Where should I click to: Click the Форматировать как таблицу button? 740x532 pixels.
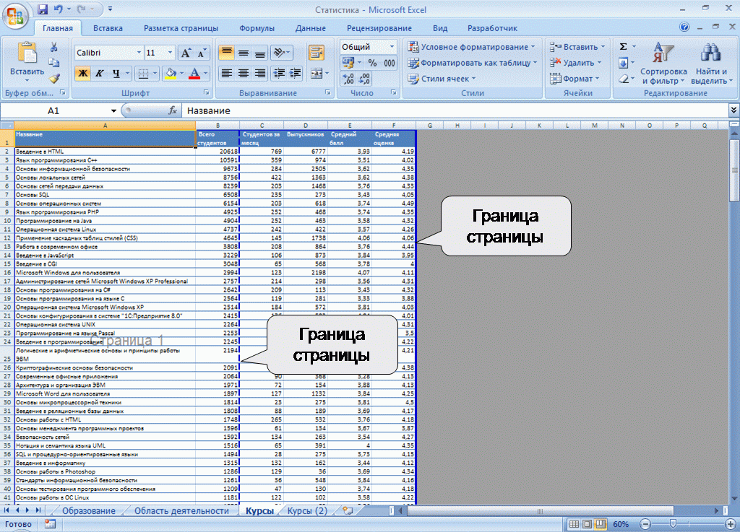click(473, 63)
